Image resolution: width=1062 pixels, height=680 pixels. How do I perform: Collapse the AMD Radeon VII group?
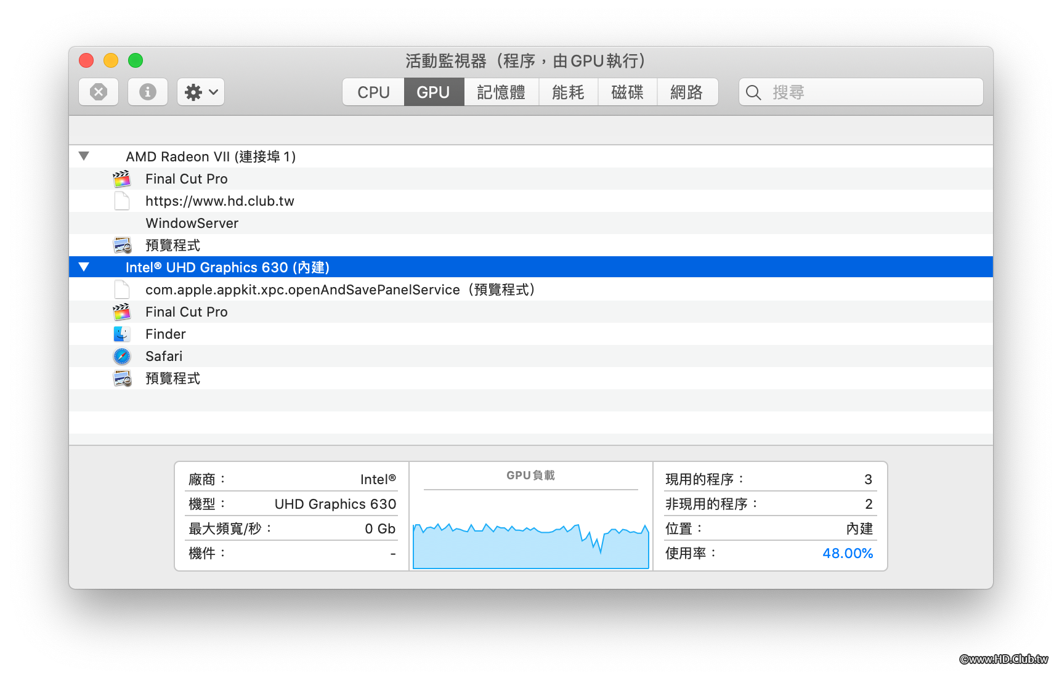[84, 156]
